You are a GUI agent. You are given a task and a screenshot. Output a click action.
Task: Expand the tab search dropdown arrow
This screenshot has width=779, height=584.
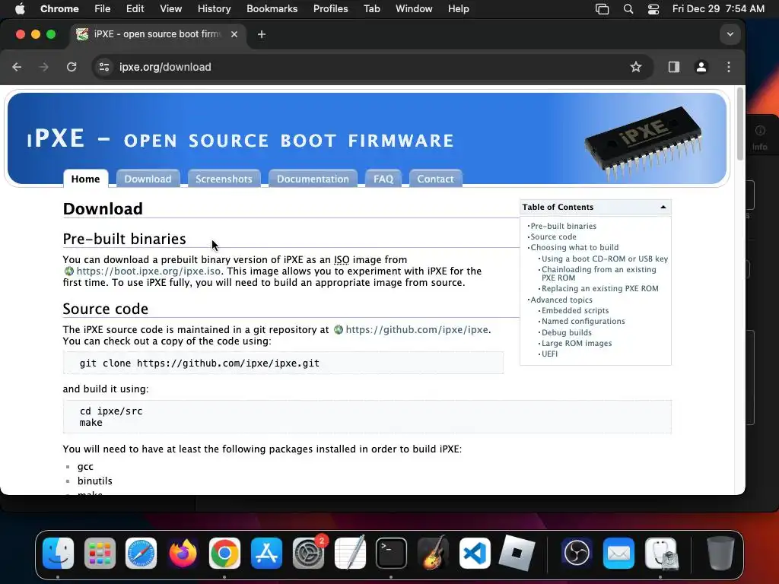[730, 34]
